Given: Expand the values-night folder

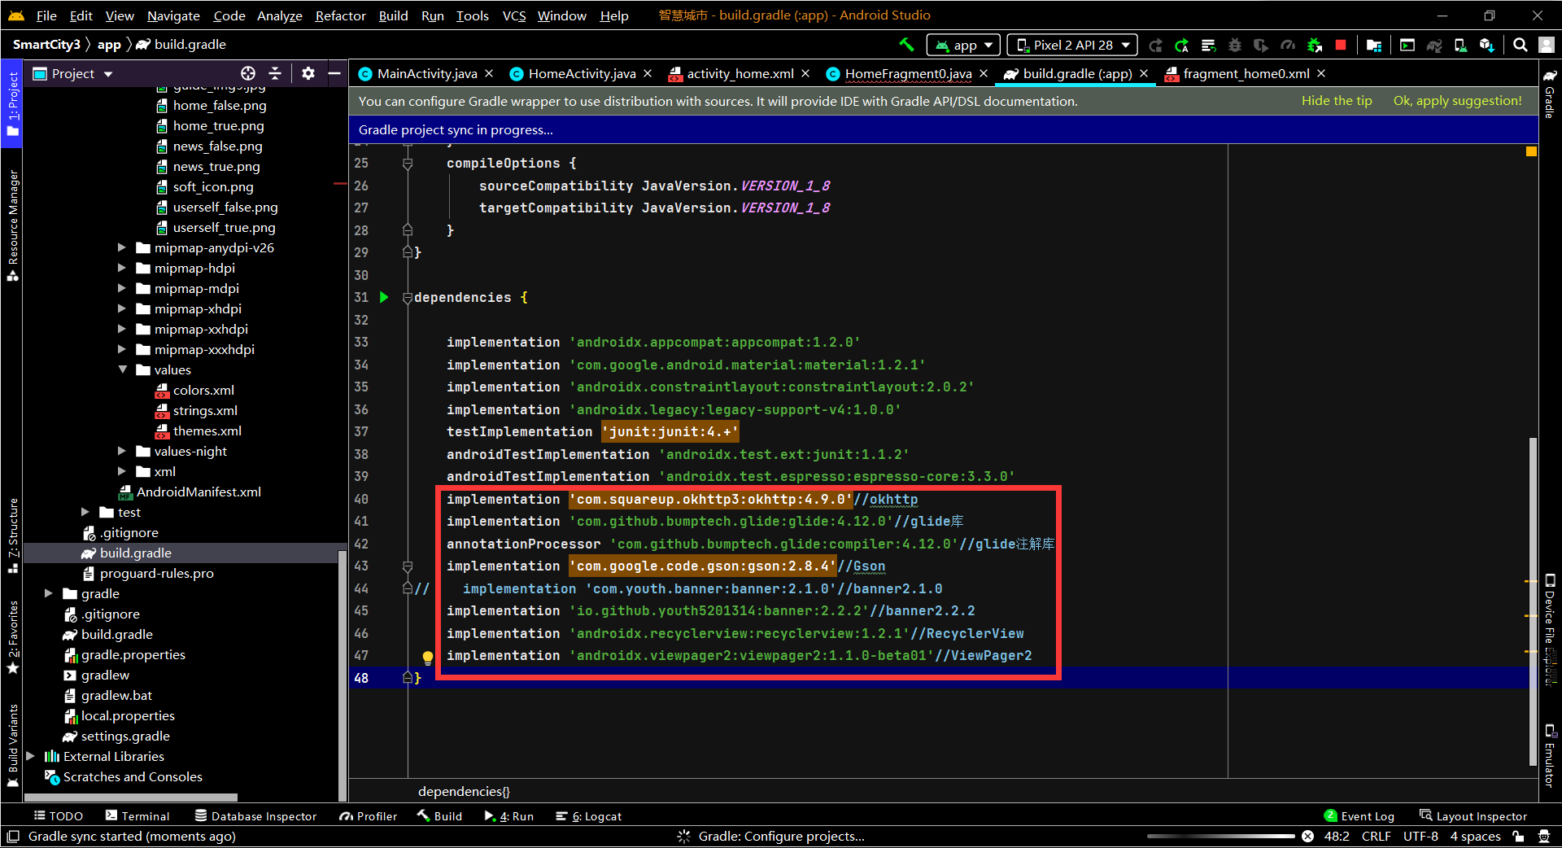Looking at the screenshot, I should pyautogui.click(x=121, y=451).
